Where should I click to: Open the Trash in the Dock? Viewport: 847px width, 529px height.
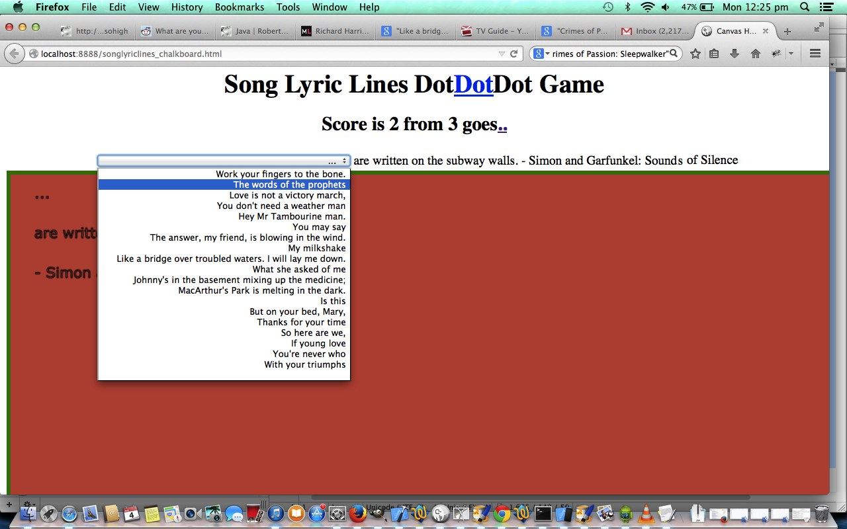821,514
